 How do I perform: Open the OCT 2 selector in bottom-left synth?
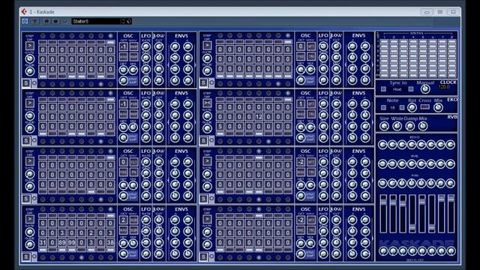[x=123, y=220]
